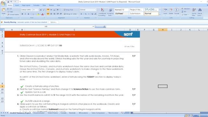208x117 pixels.
Task: Undo the last action
Action: click(x=11, y=2)
